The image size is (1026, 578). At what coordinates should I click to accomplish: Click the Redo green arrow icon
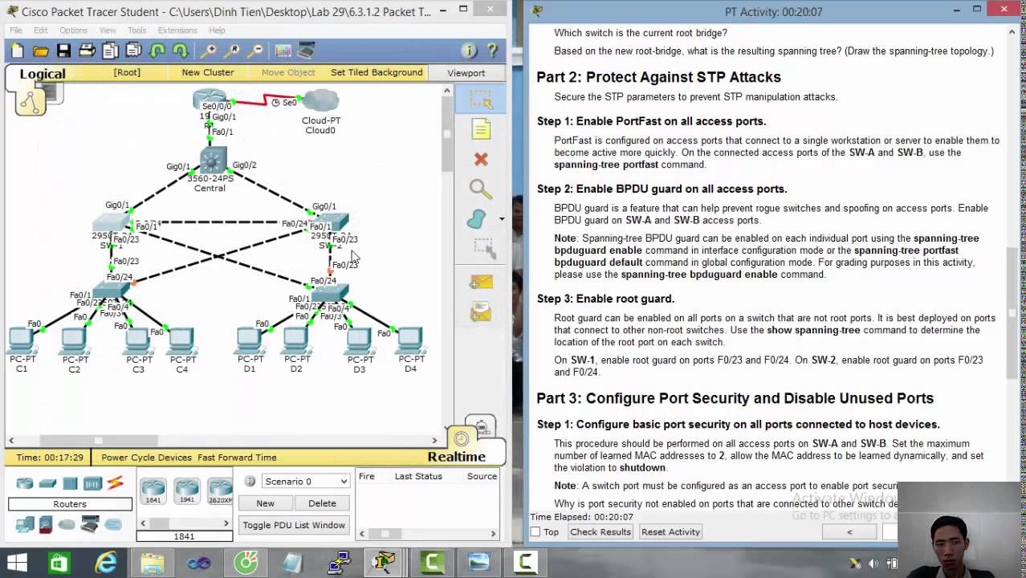[x=181, y=51]
